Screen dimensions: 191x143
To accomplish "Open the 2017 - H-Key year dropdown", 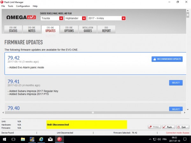I will coord(123,18).
